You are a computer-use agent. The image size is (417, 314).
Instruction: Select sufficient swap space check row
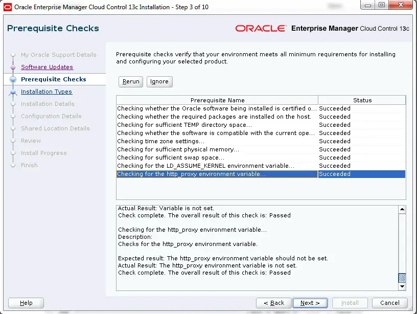coord(261,158)
